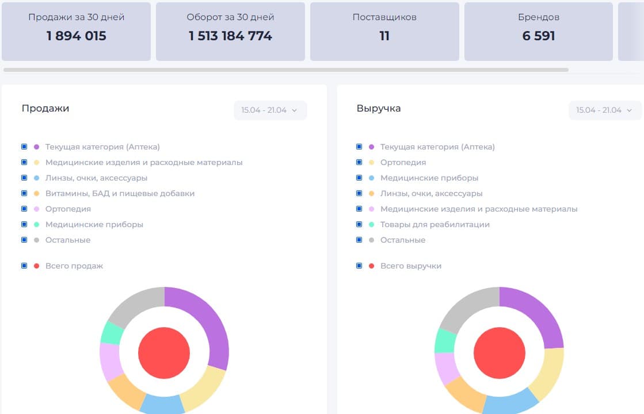Click the Витамины, БАД и пищевые добавки label
This screenshot has height=414, width=644.
click(120, 193)
